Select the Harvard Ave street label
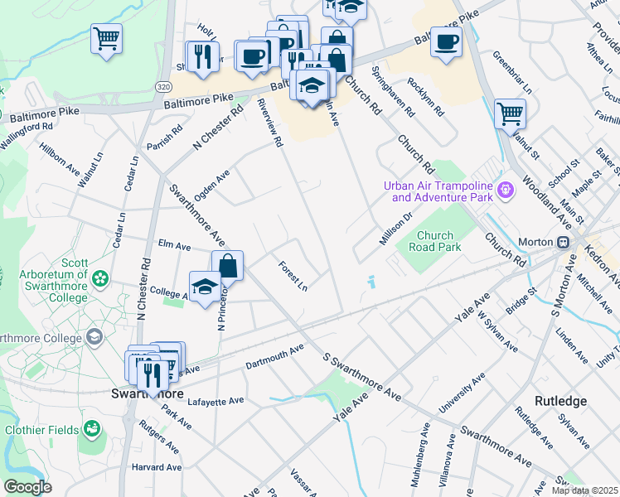 (x=157, y=467)
